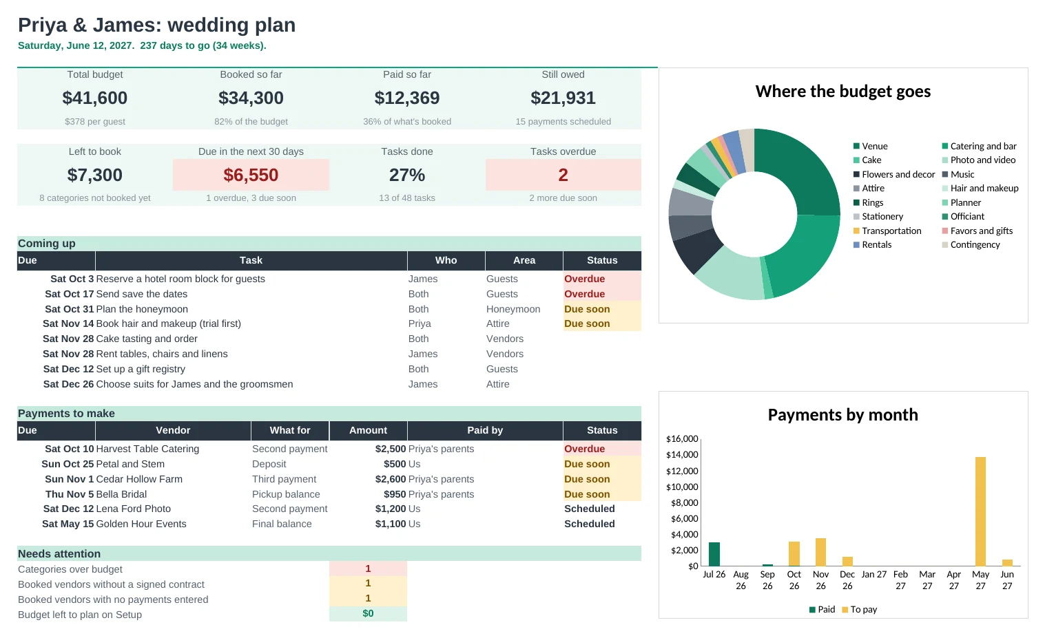This screenshot has height=638, width=1045.
Task: Click the red $6,550 due amount
Action: pyautogui.click(x=251, y=176)
